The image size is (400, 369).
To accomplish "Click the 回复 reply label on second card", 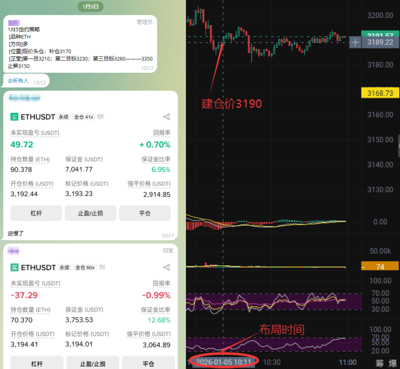I will [x=168, y=251].
